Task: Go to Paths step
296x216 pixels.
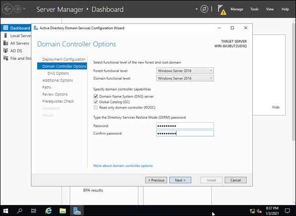Action: (x=47, y=87)
